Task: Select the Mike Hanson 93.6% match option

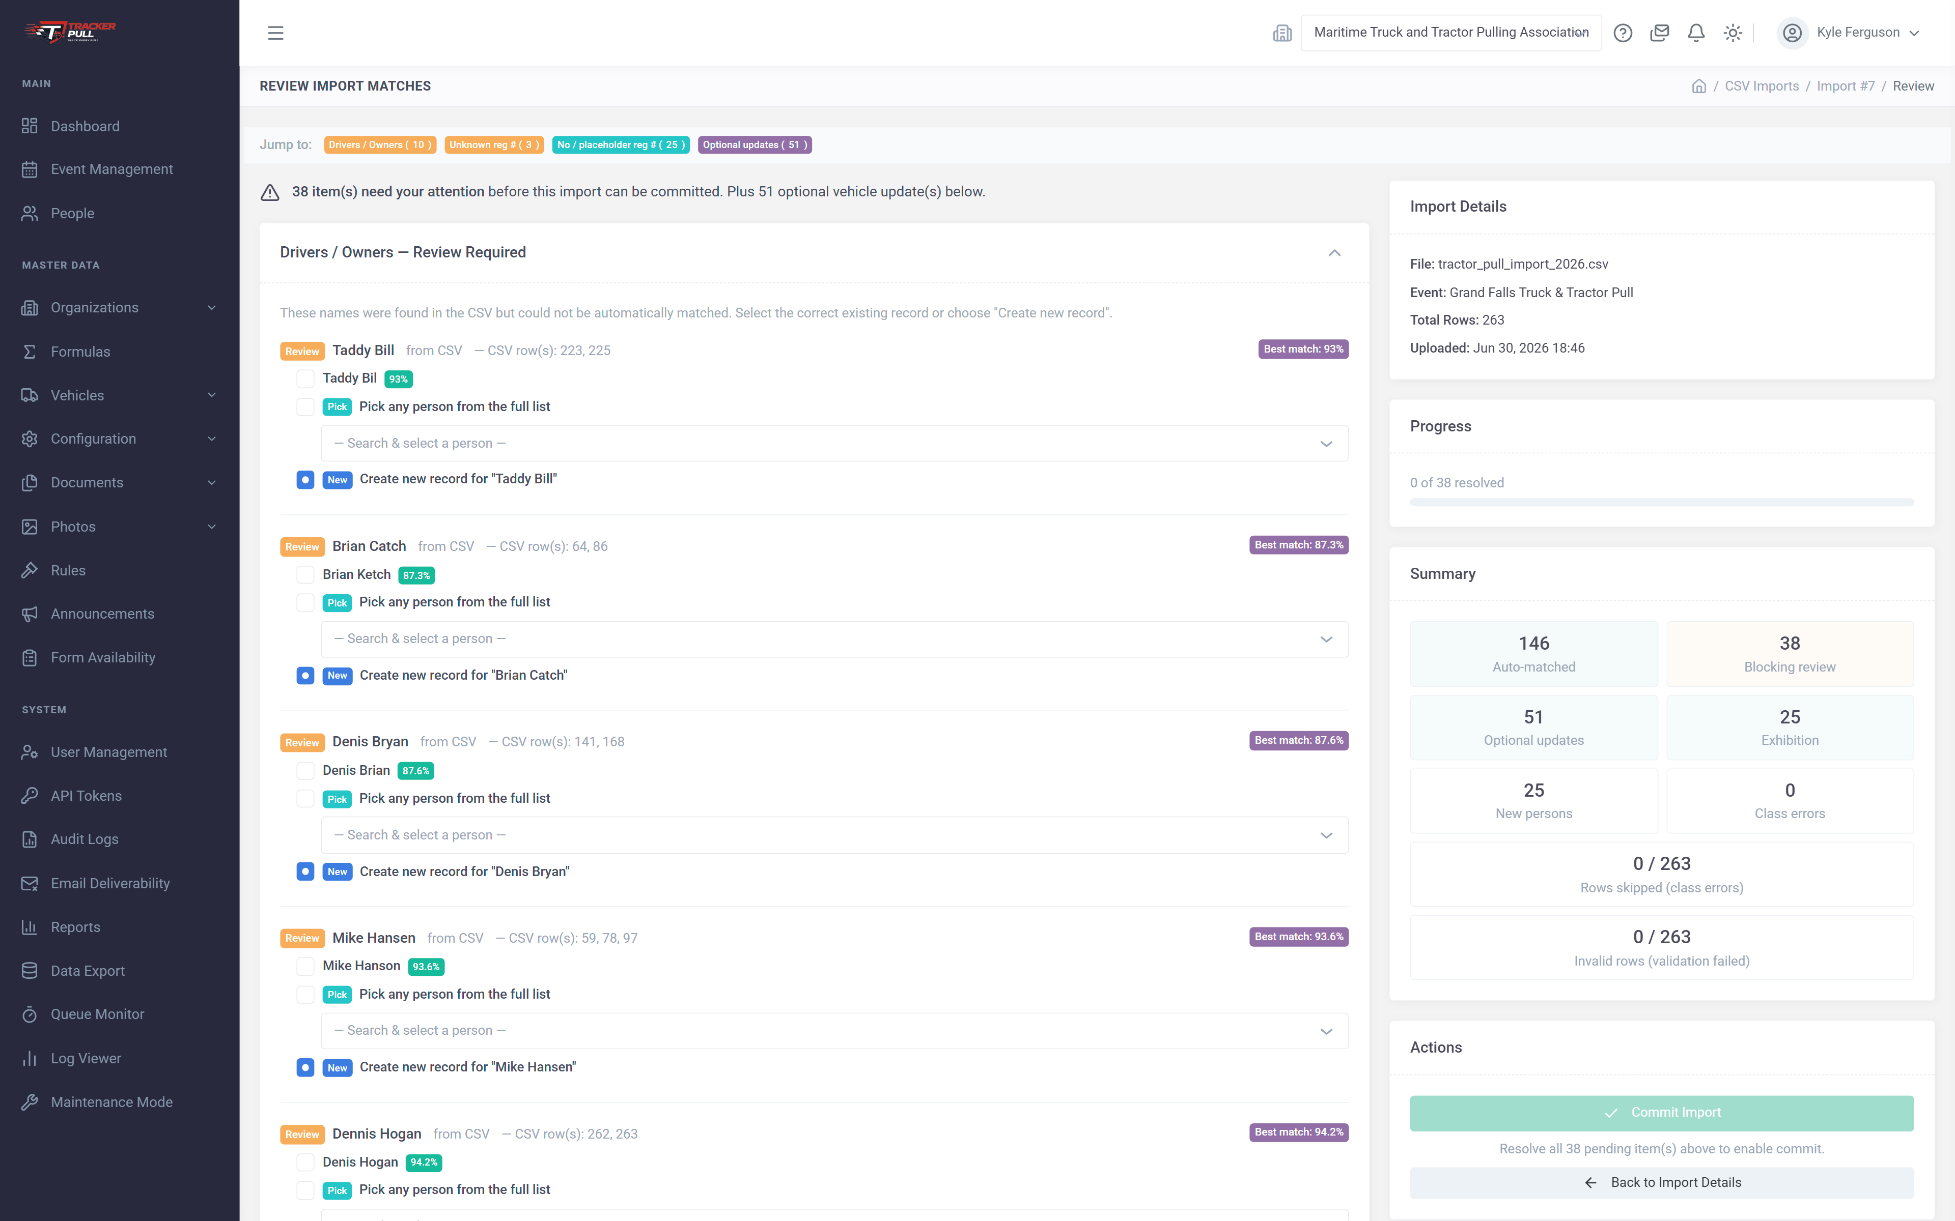Action: click(305, 967)
